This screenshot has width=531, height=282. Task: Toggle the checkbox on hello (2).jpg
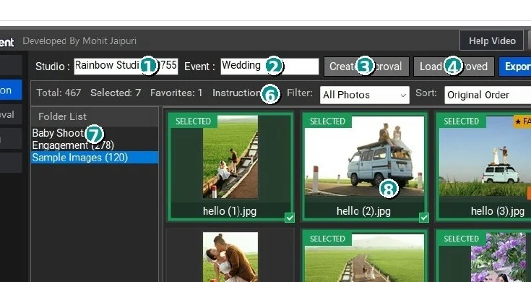pos(424,218)
